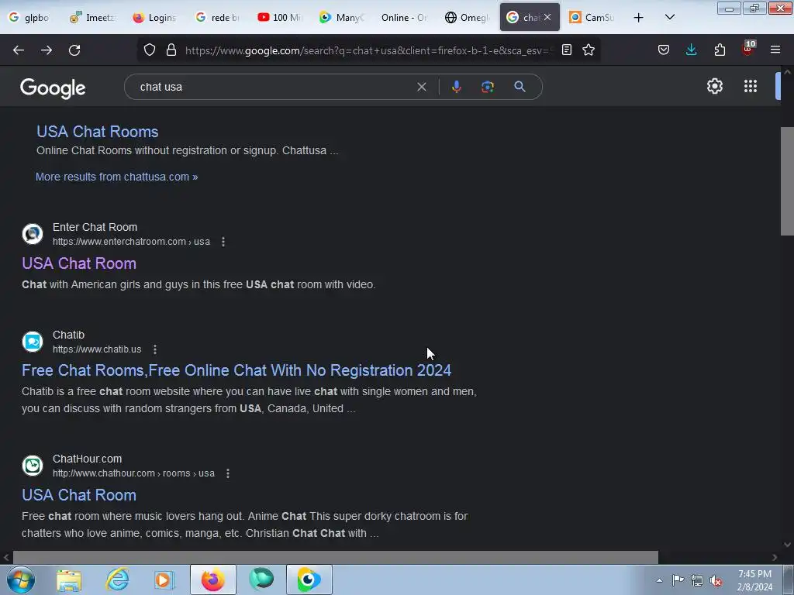The image size is (794, 595).
Task: Click the vertical scrollbar thumb
Action: point(787,181)
